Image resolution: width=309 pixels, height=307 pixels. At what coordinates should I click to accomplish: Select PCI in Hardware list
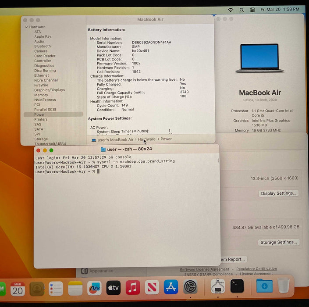click(37, 105)
